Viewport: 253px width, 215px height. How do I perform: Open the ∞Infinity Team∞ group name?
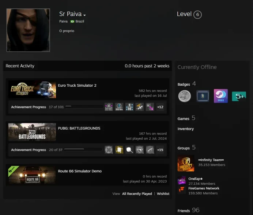[211, 160]
